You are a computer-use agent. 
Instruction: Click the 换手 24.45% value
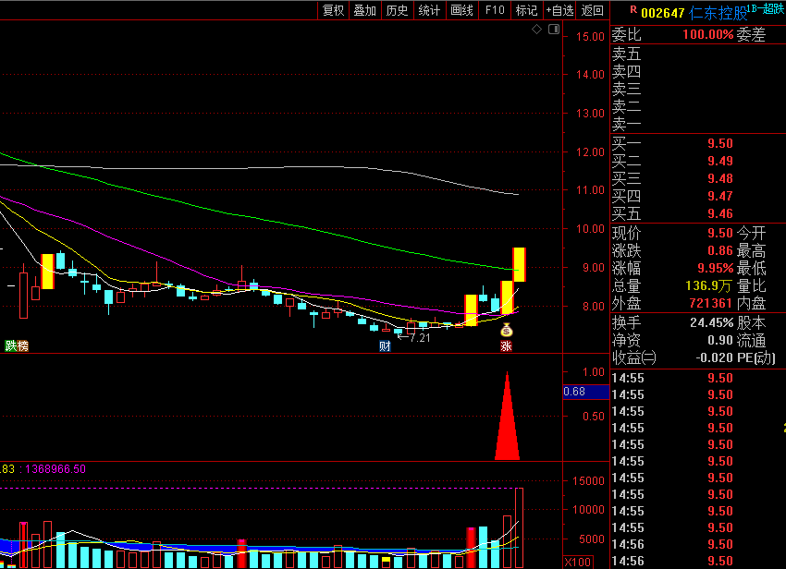coord(711,322)
